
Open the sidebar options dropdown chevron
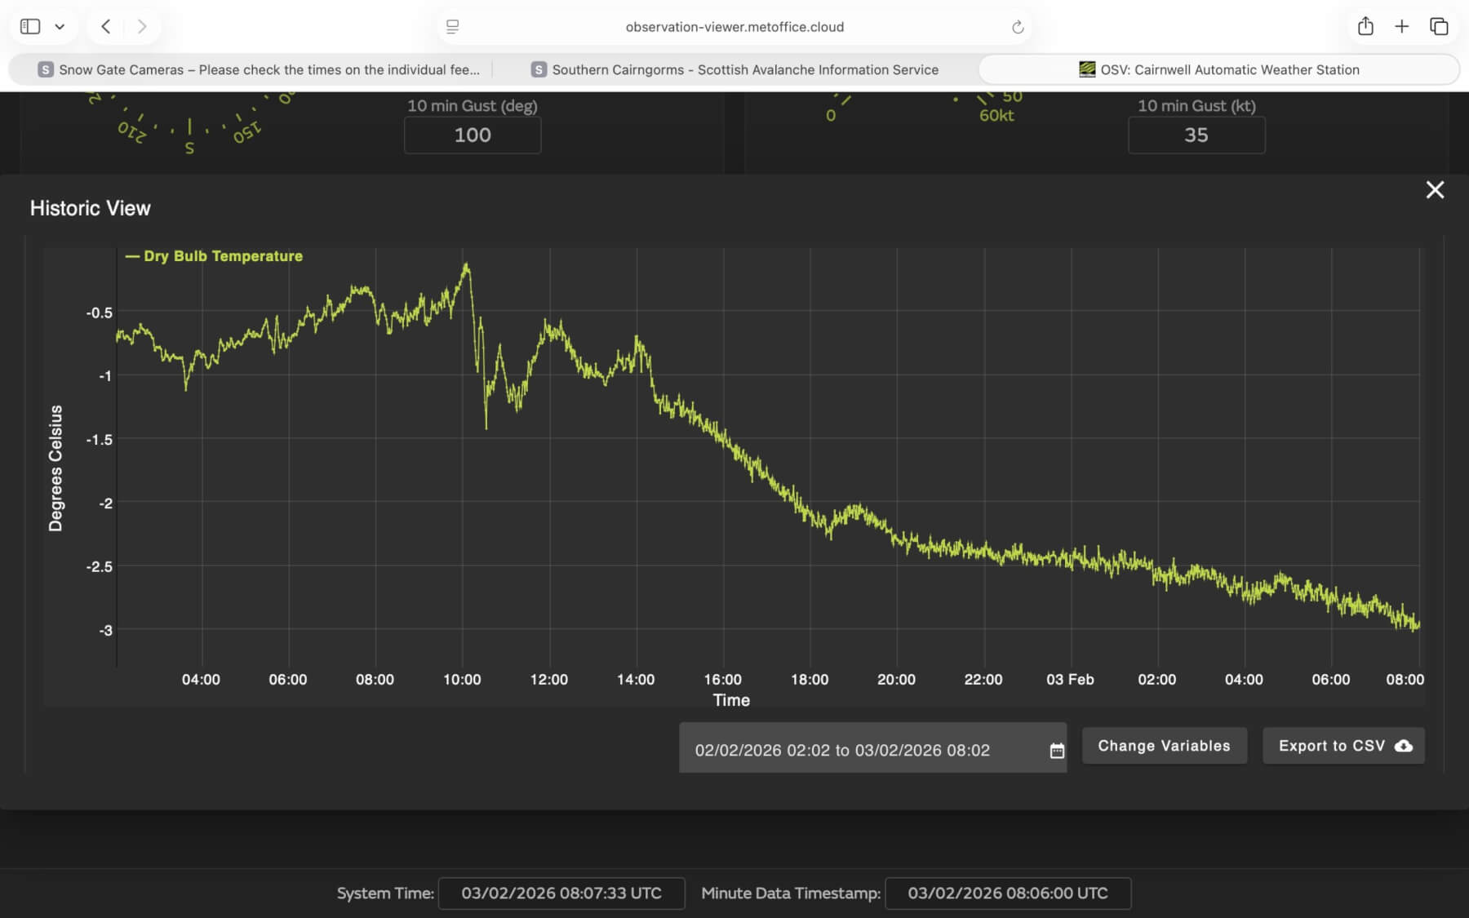point(60,27)
